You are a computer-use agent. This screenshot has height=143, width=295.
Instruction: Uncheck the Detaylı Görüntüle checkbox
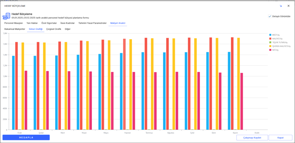(270, 16)
